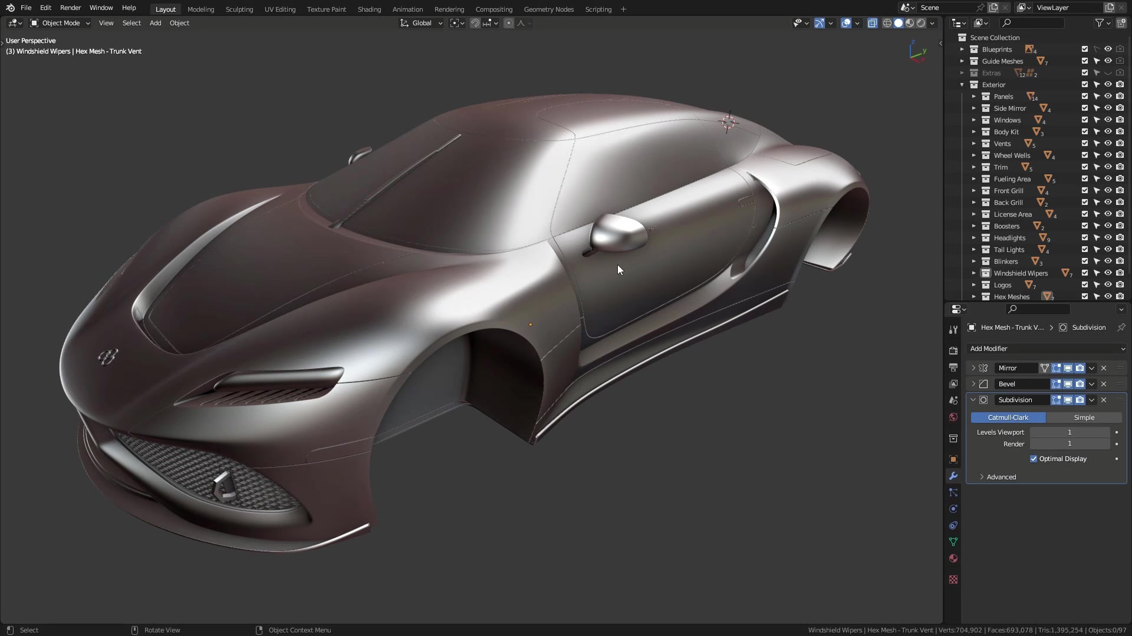Open the Add Modifier dropdown
The width and height of the screenshot is (1132, 636).
1047,349
